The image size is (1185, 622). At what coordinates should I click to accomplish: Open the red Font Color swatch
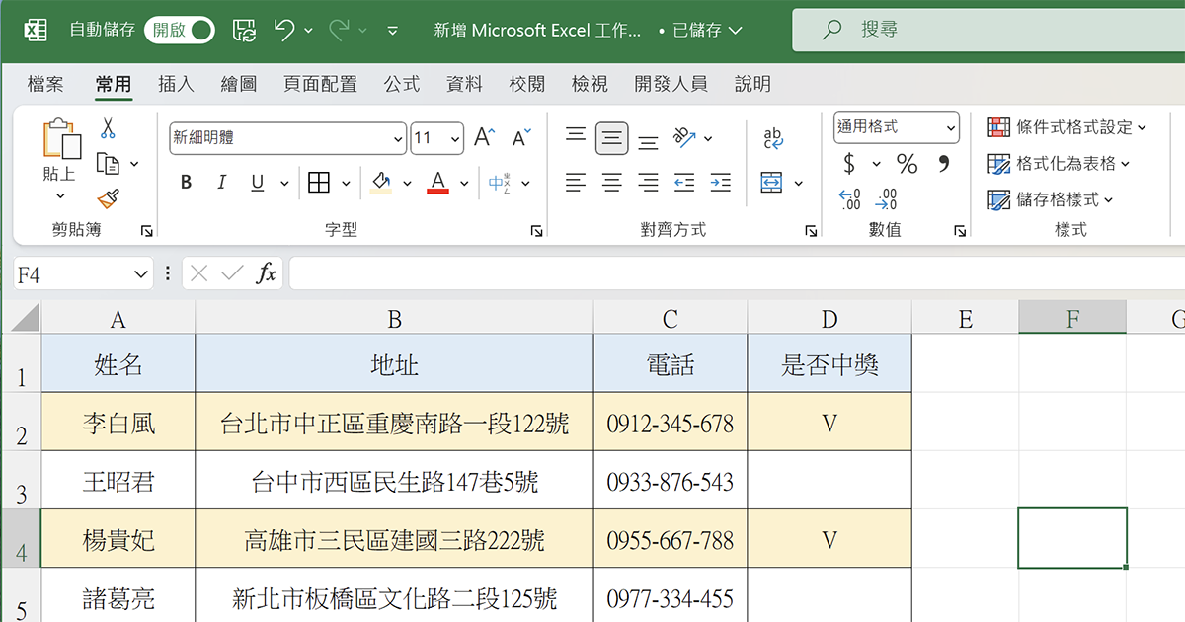tap(438, 183)
